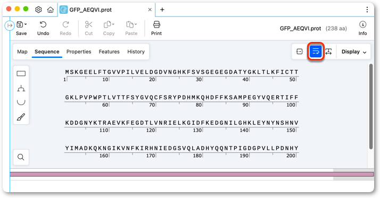This screenshot has height=198, width=380.
Task: Click the Save icon in toolbar
Action: point(20,24)
